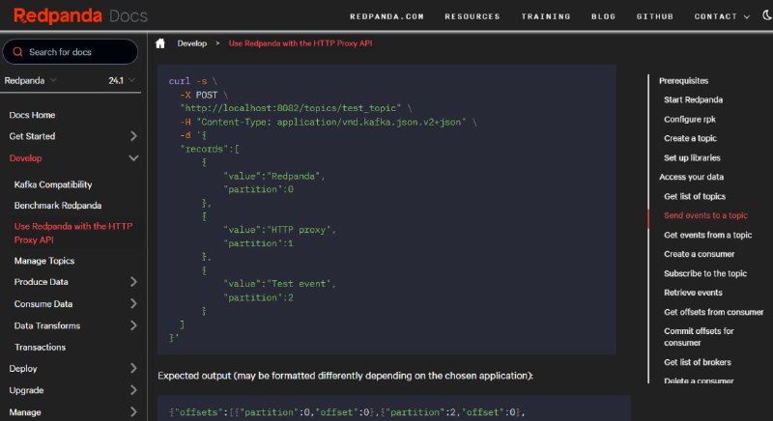The height and width of the screenshot is (421, 773).
Task: Open Transactions page
Action: (40, 348)
